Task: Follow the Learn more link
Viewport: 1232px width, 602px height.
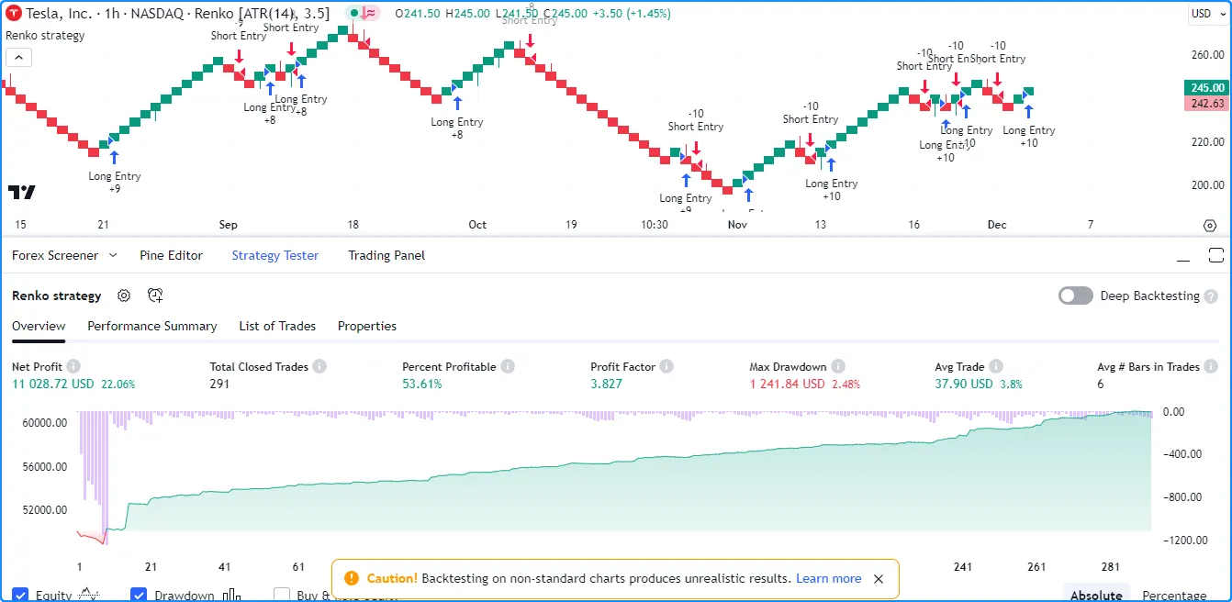Action: [x=828, y=578]
